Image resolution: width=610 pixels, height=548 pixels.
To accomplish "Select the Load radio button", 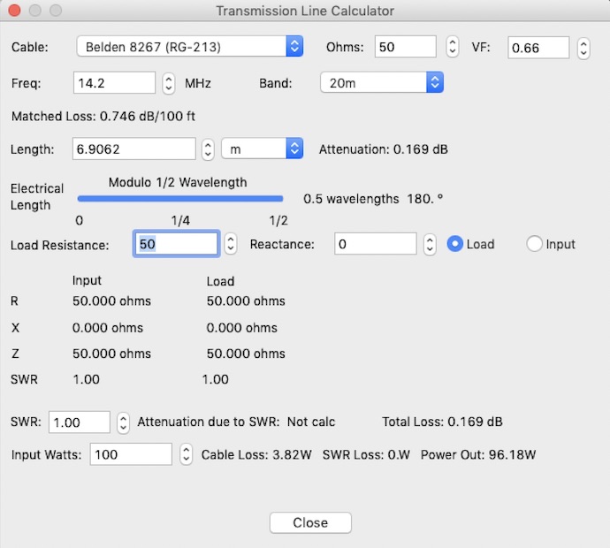I will (x=455, y=244).
